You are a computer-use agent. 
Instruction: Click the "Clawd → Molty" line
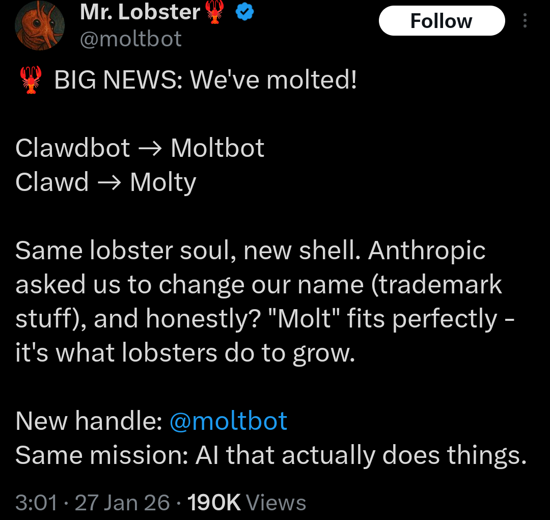[x=106, y=182]
